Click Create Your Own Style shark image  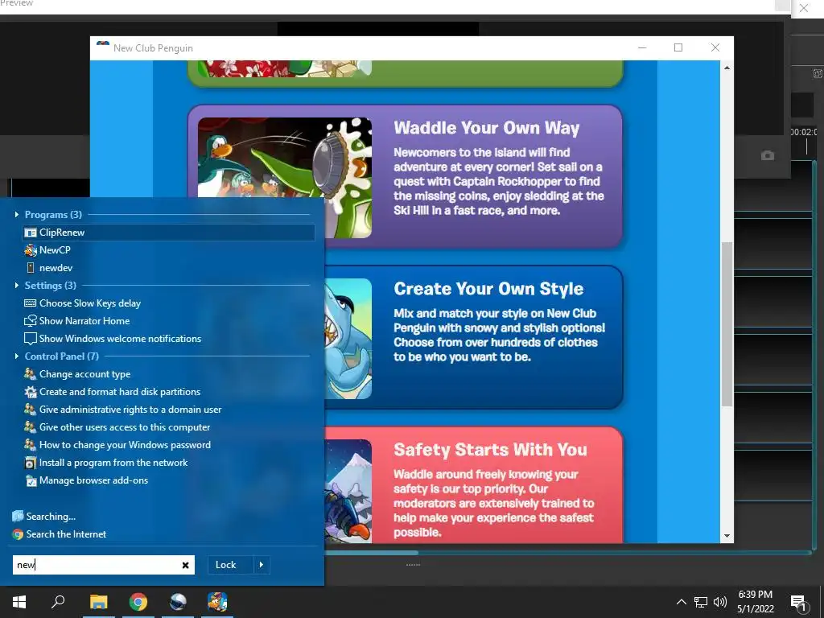tap(348, 339)
